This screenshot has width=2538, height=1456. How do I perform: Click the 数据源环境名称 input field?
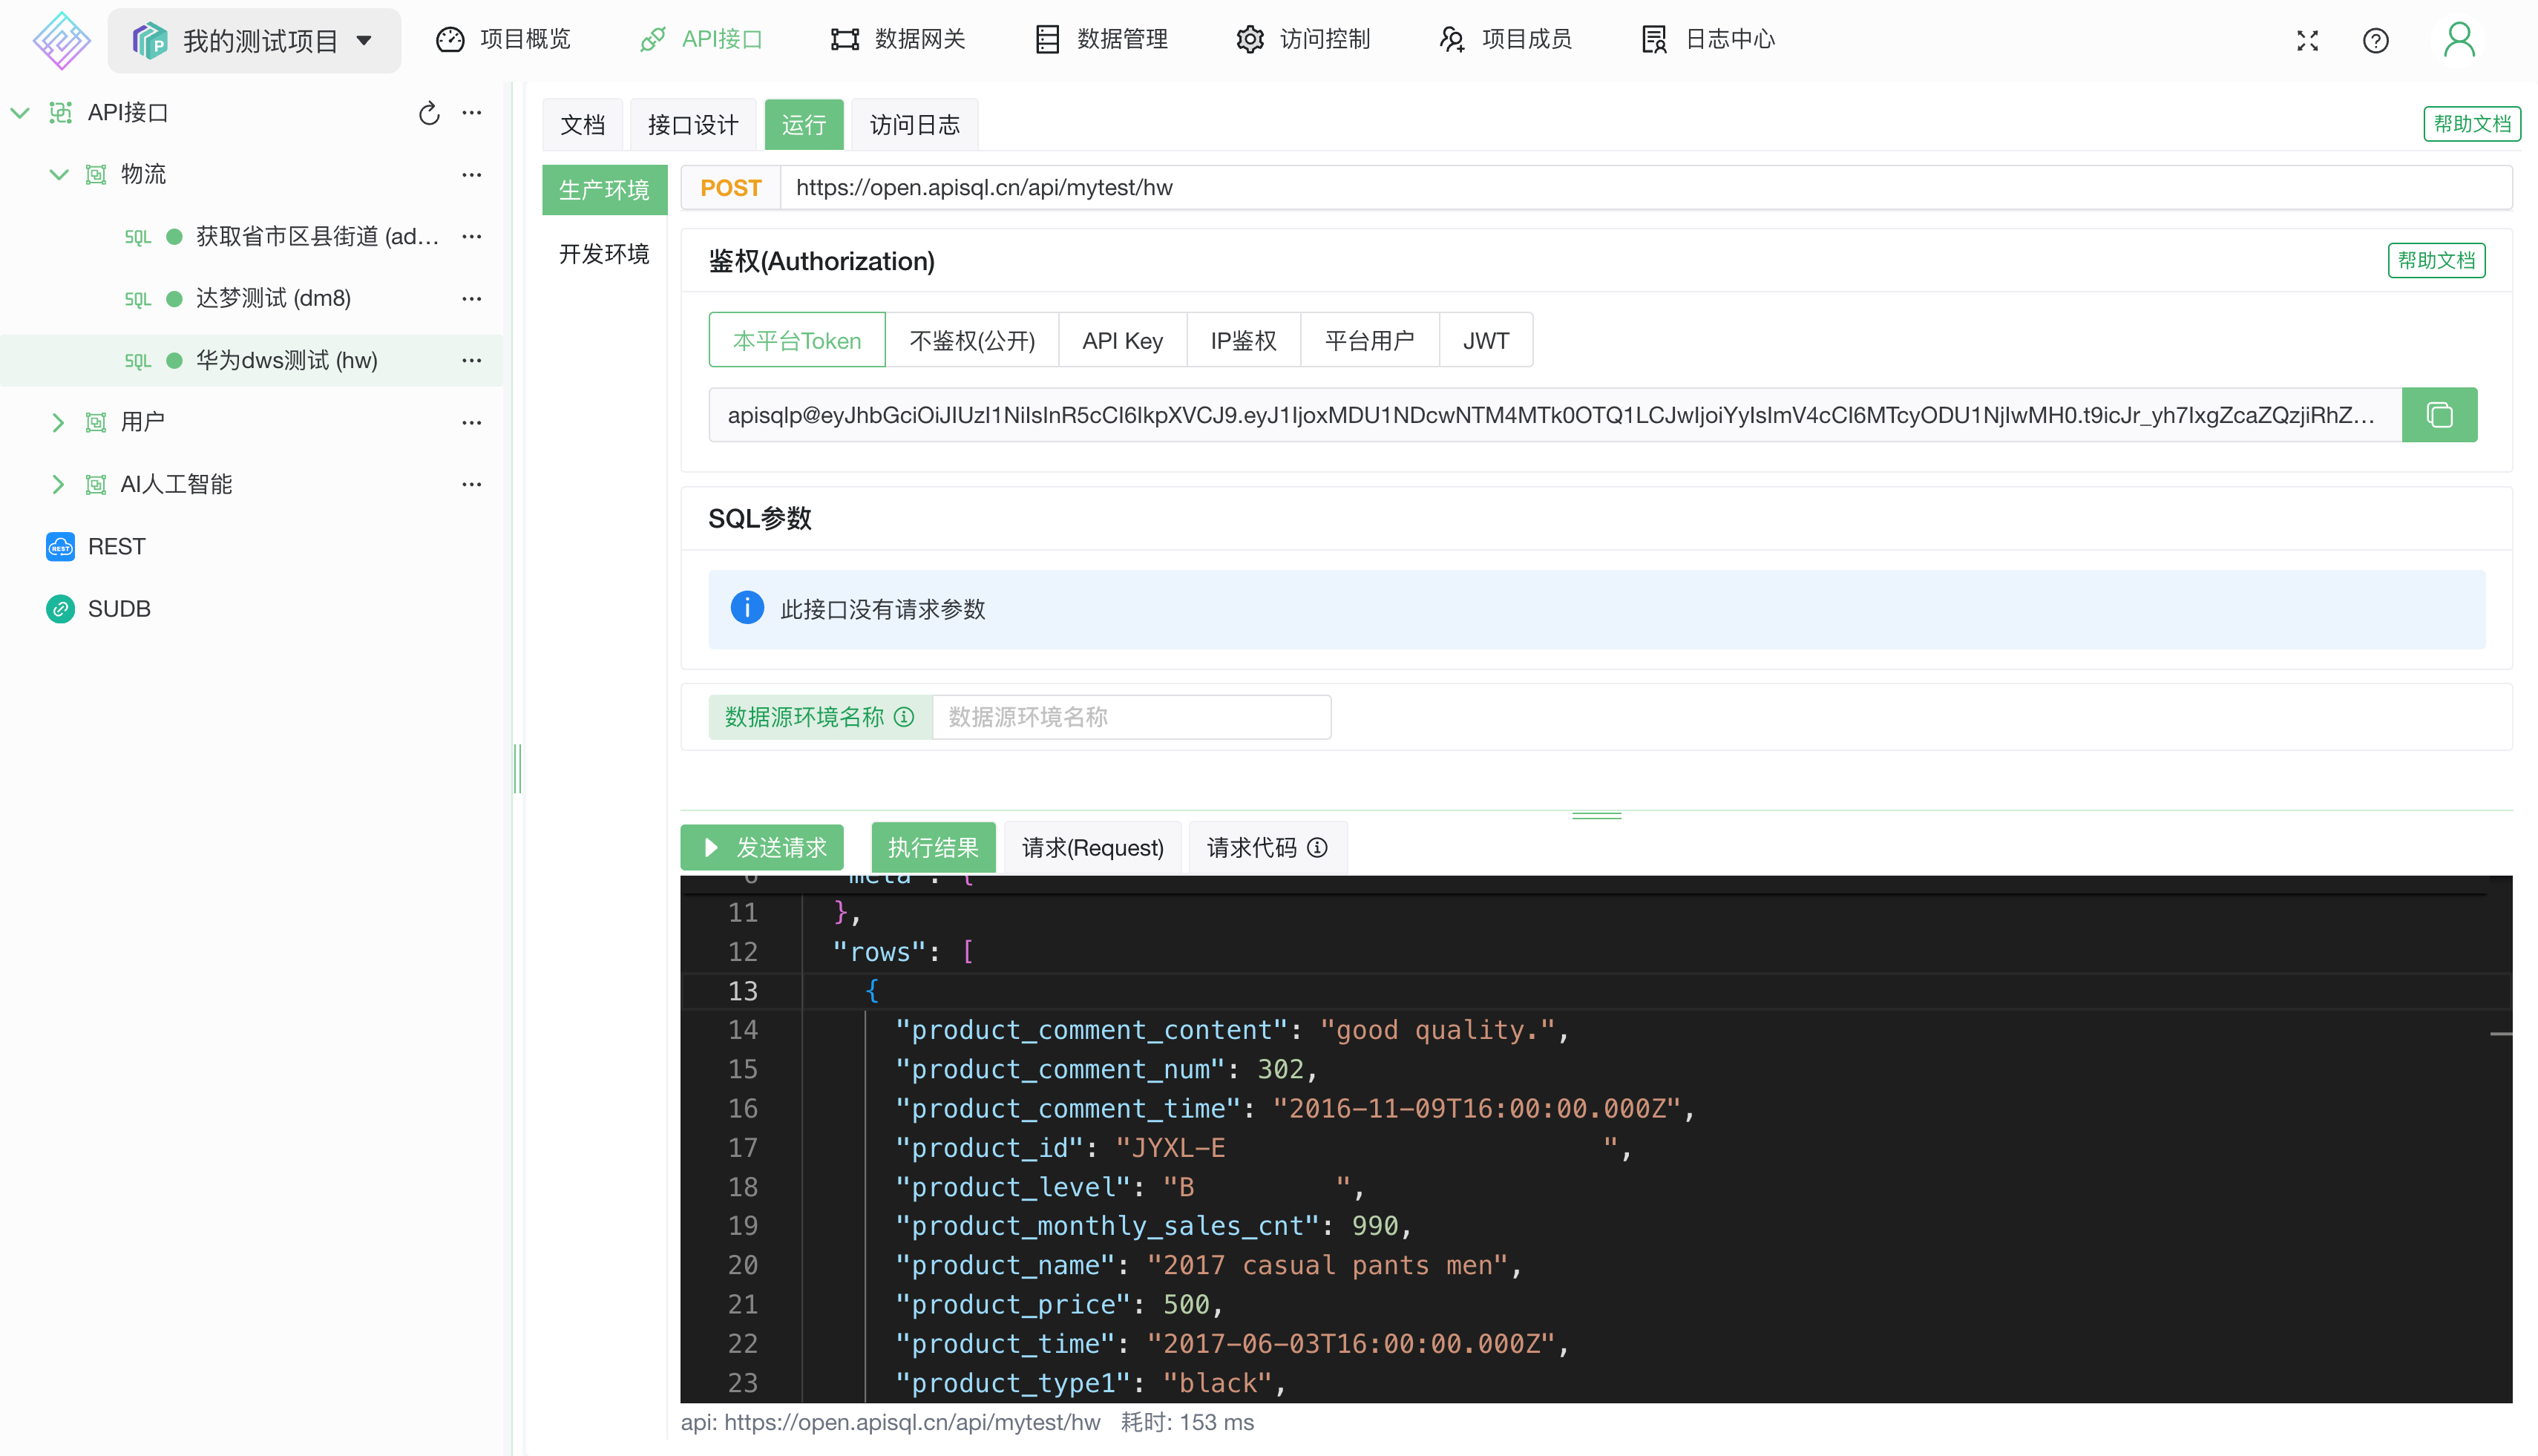tap(1131, 718)
